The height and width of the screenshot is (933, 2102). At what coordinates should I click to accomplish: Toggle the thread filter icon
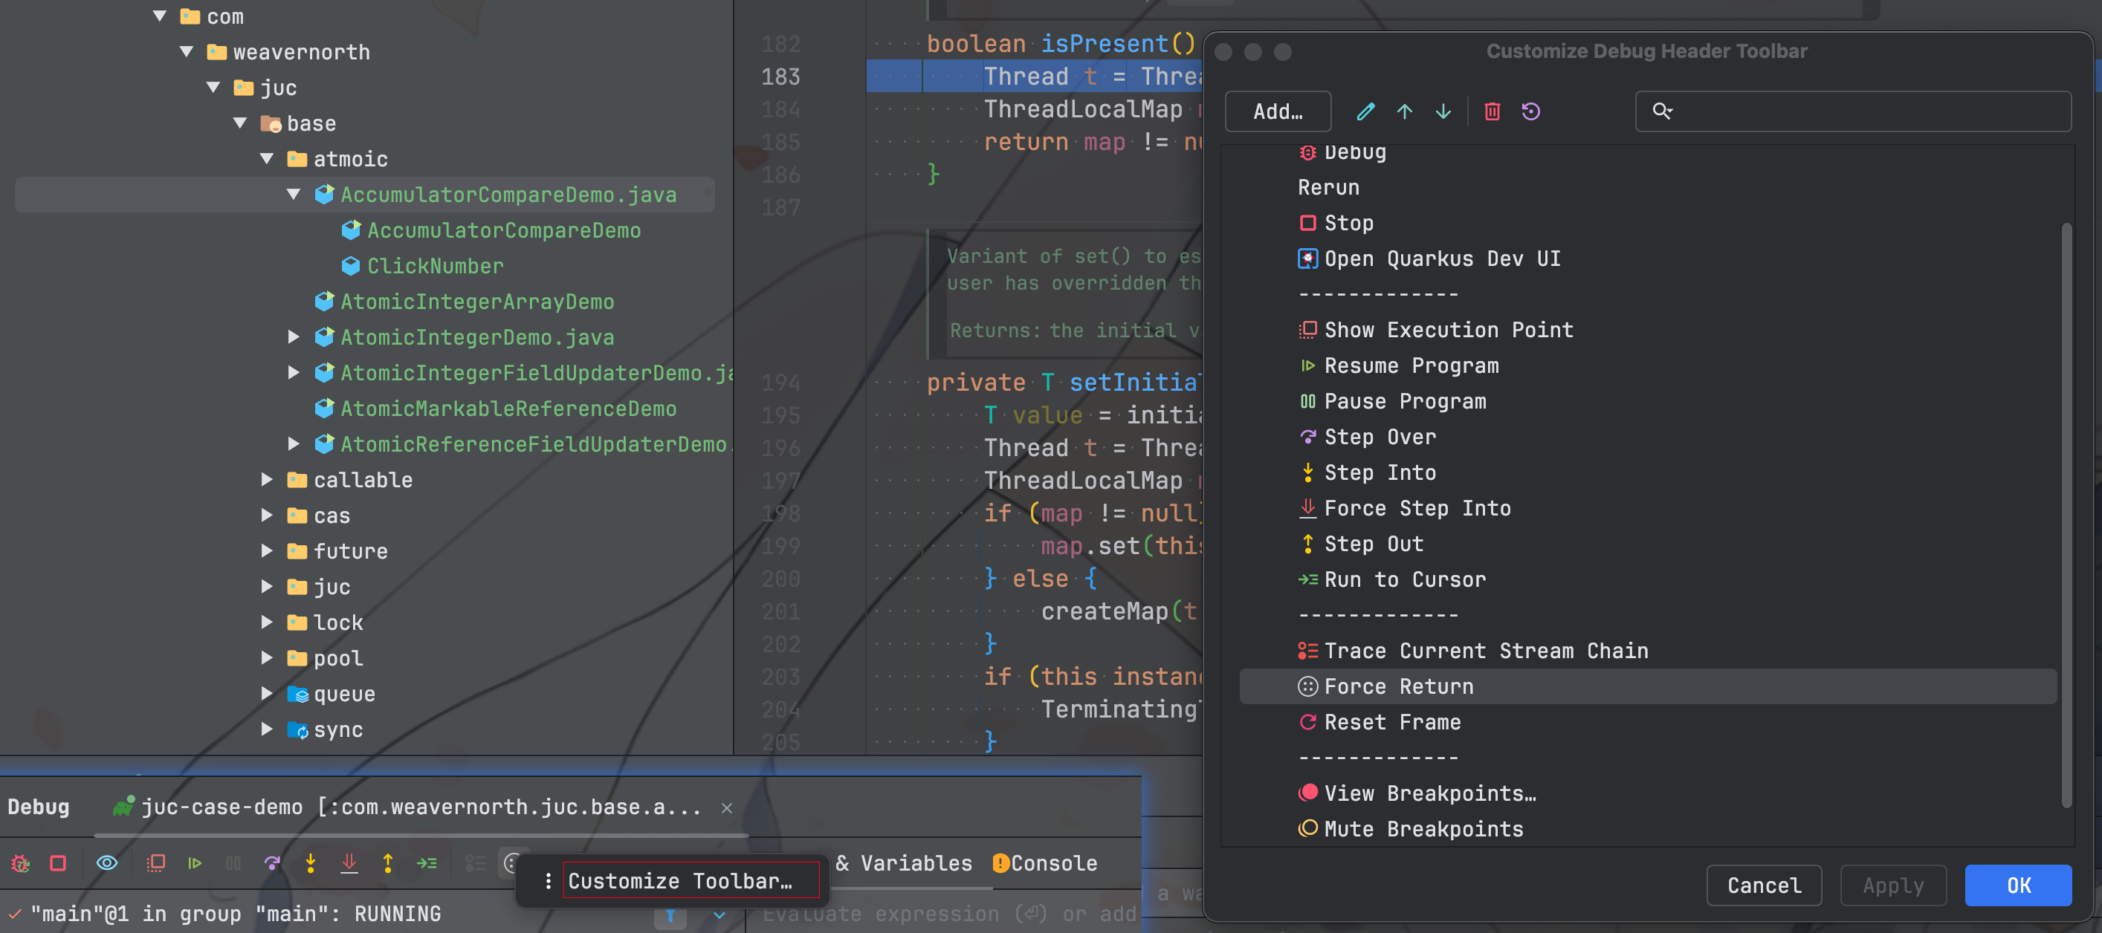coord(670,915)
